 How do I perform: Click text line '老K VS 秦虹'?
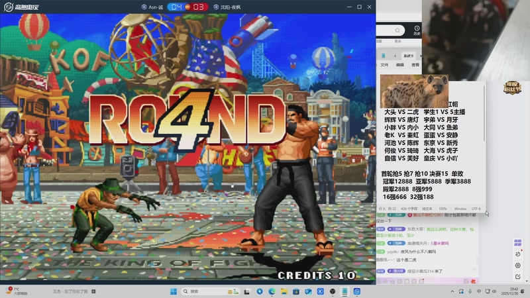click(401, 135)
